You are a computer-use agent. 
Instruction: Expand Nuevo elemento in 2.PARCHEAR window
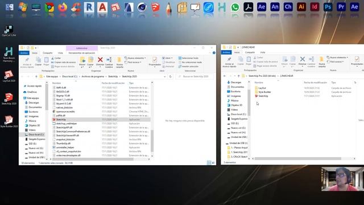[x=337, y=58]
